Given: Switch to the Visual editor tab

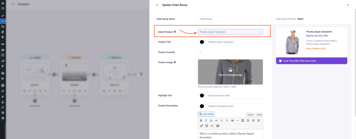Looking at the screenshot, I should click(250, 115).
